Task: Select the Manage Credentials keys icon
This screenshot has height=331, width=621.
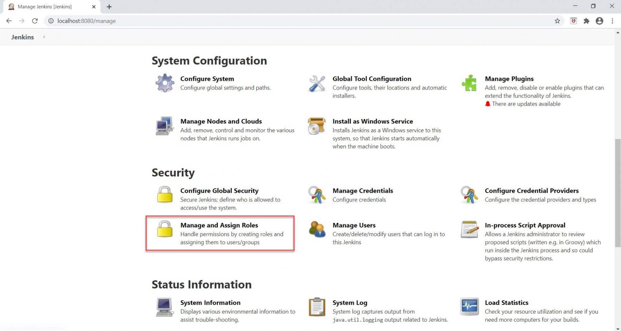Action: (x=317, y=195)
